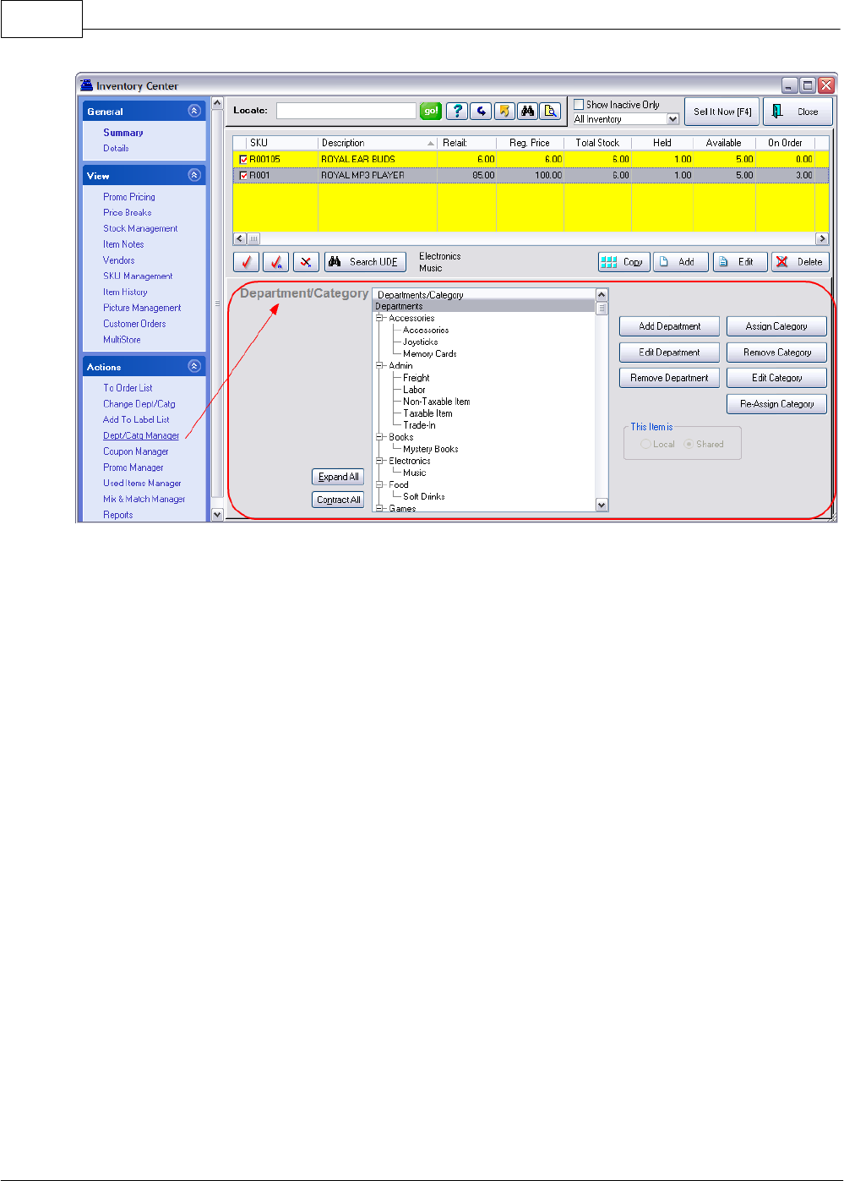The image size is (844, 1181).
Task: Click into the Locate input field
Action: pos(346,111)
